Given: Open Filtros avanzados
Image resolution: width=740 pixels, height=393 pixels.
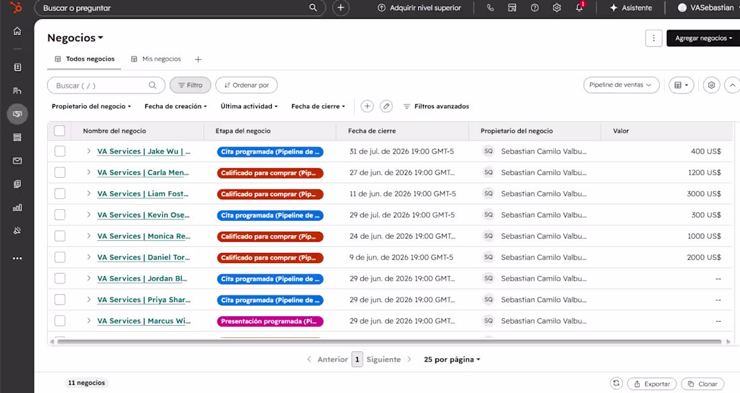Looking at the screenshot, I should click(436, 106).
